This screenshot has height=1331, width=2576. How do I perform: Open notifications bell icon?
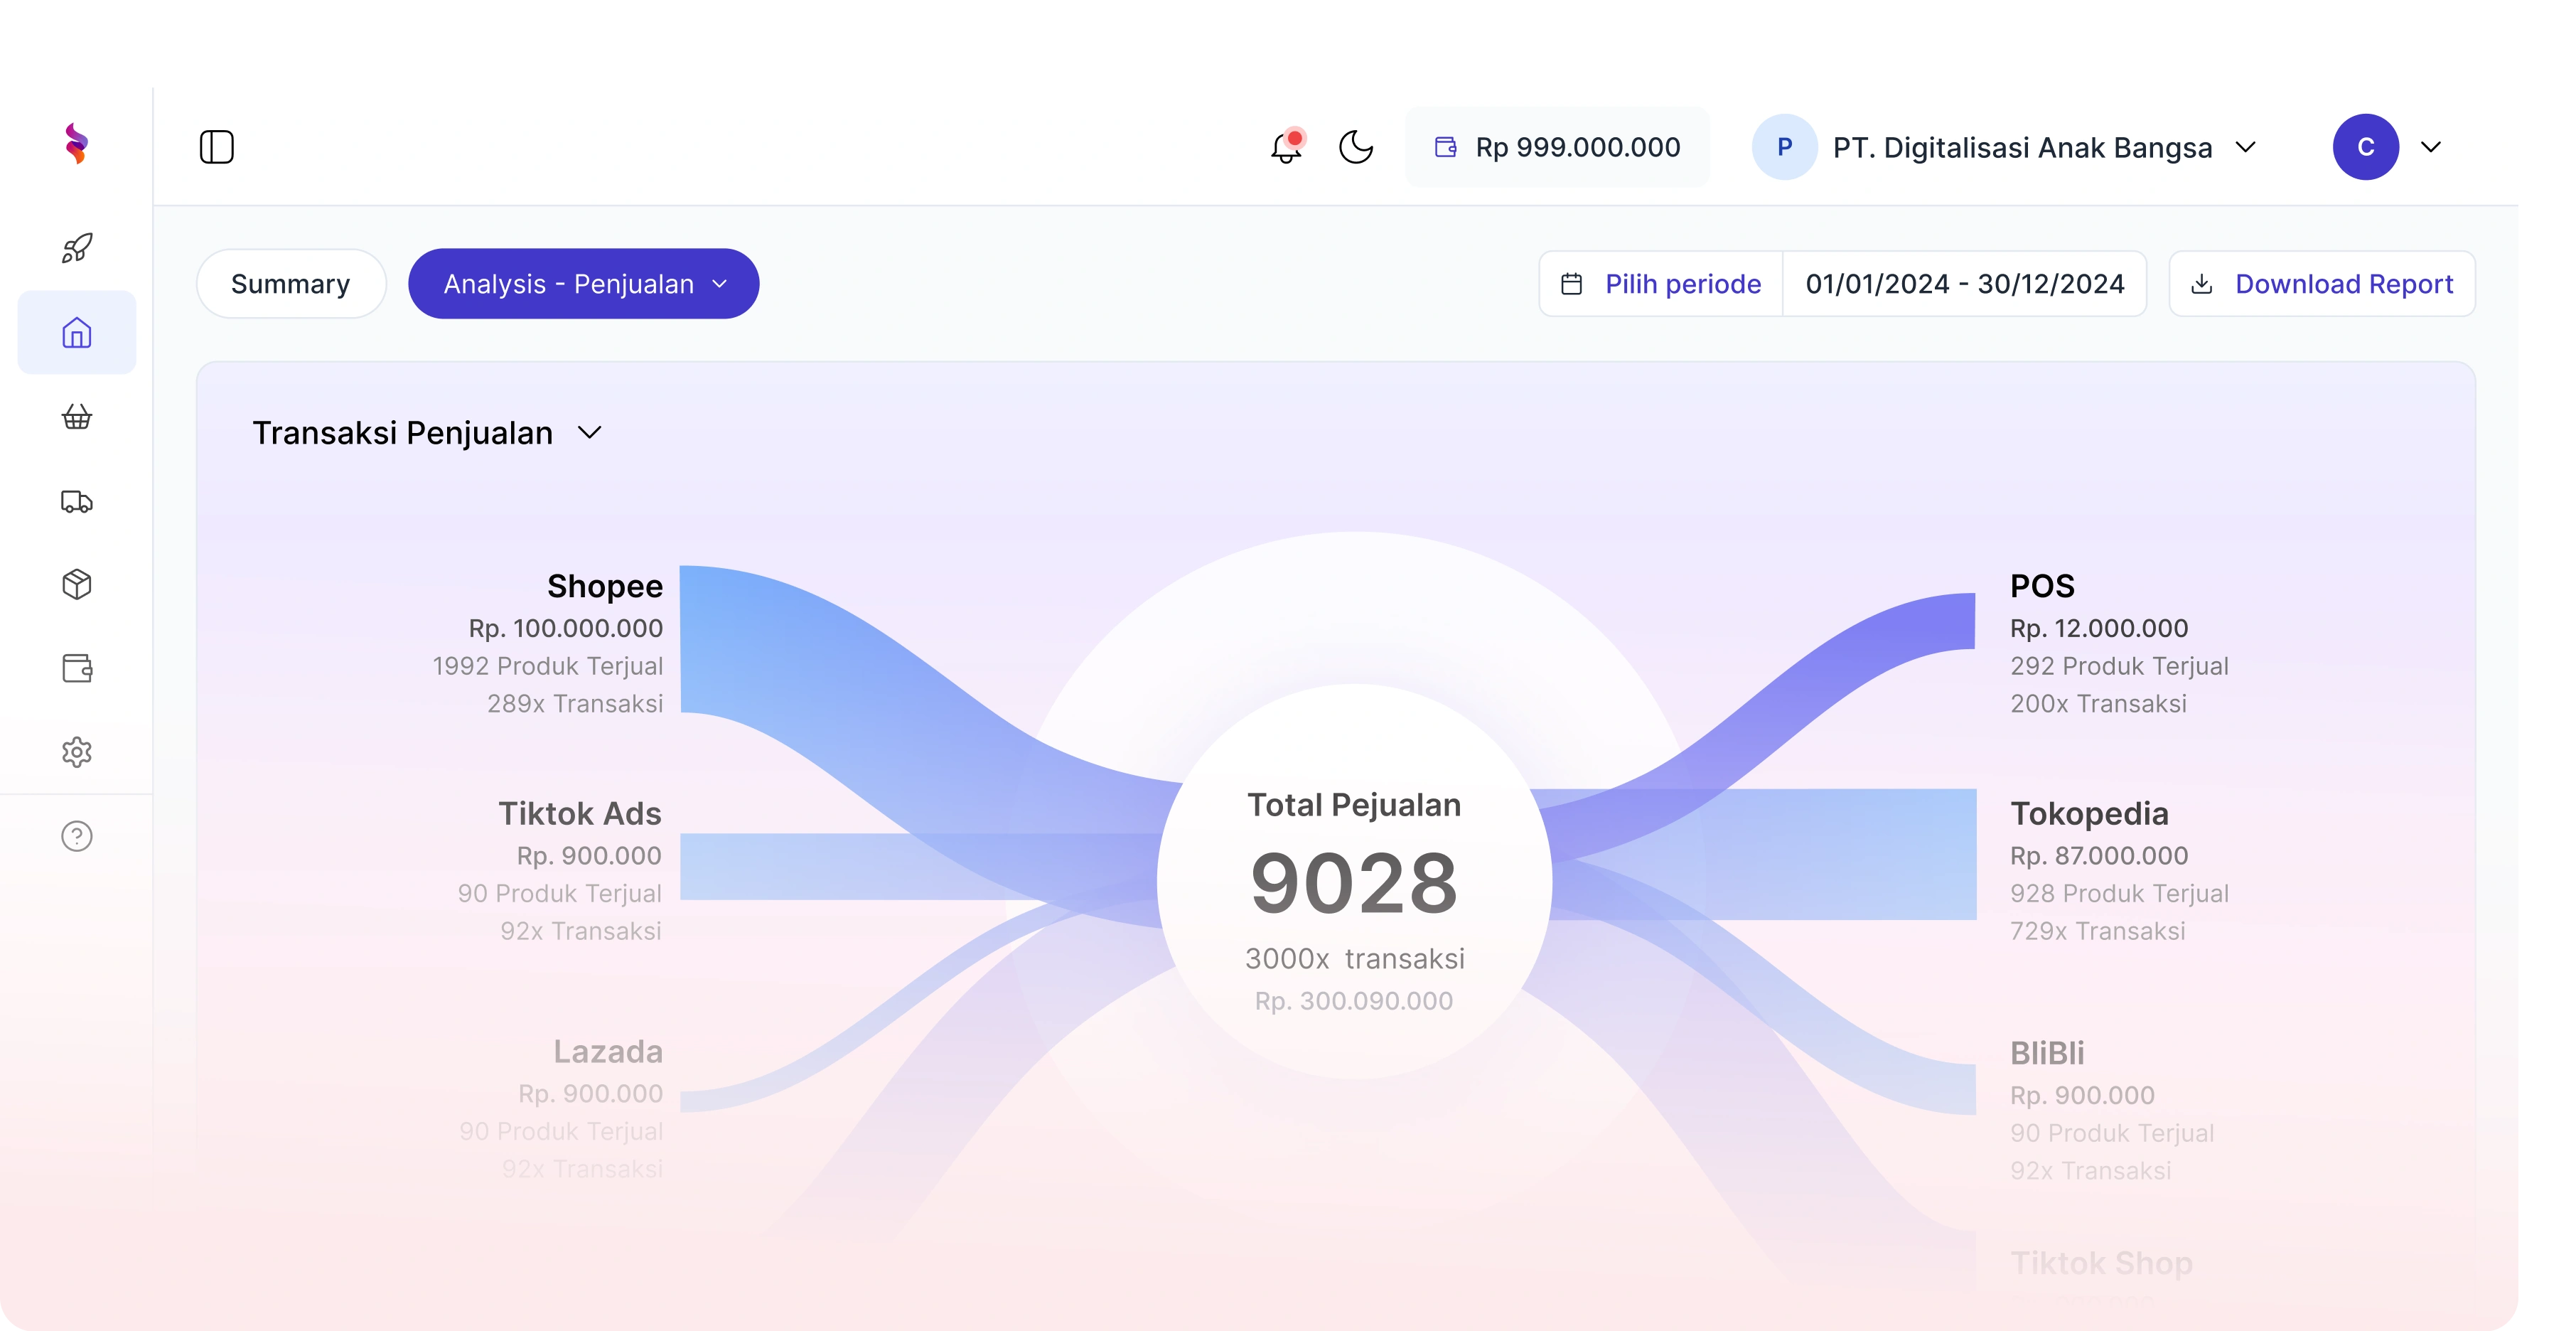(x=1286, y=148)
